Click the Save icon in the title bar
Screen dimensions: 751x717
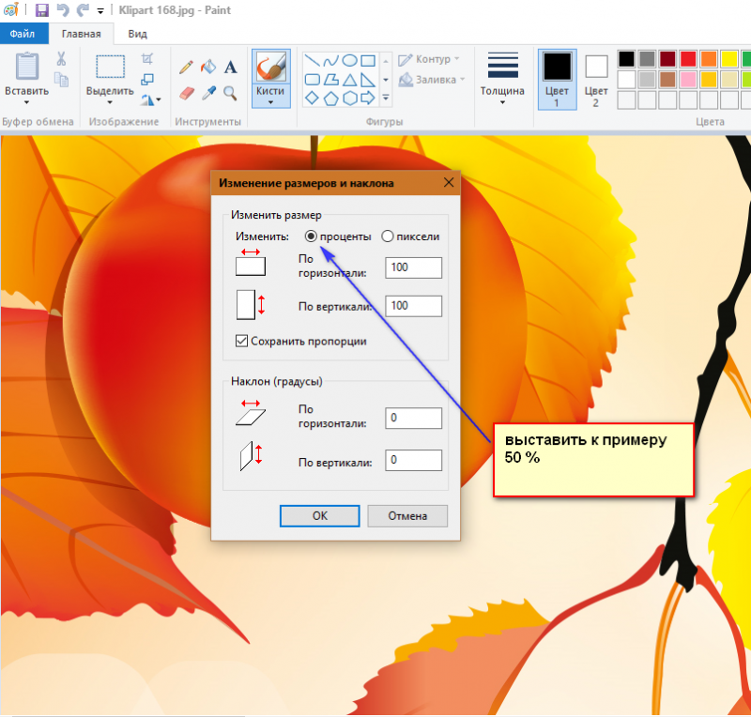pos(42,10)
